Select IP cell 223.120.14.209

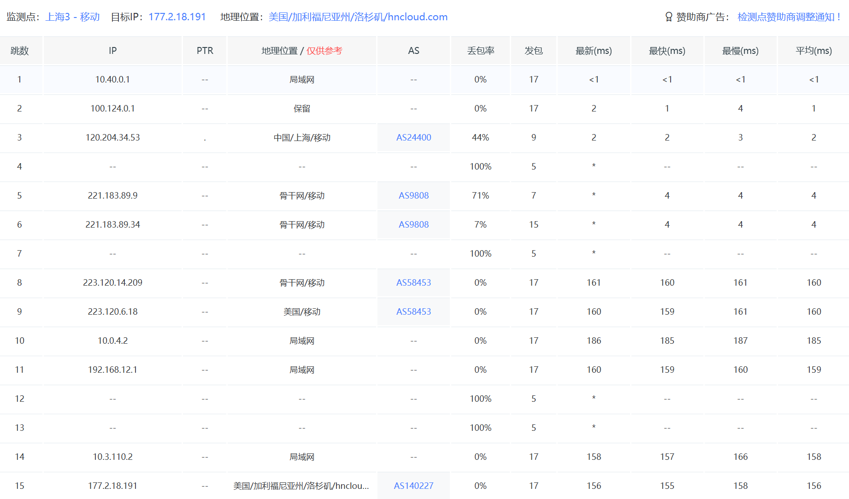[x=112, y=282]
